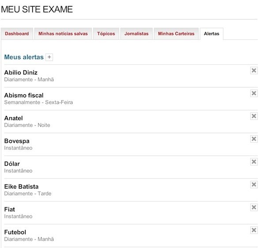Delete the Futebol alert

254,230
